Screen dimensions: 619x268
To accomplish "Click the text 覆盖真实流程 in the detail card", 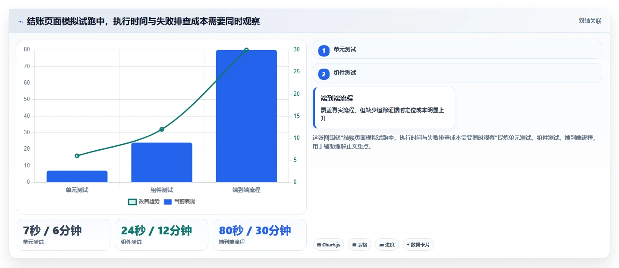I will [338, 110].
